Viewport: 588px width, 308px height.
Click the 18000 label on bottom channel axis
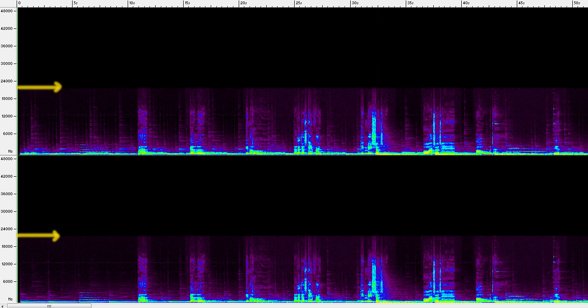(8, 246)
